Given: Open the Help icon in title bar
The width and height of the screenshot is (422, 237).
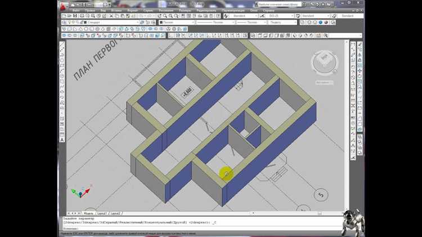Looking at the screenshot, I should pyautogui.click(x=329, y=5).
